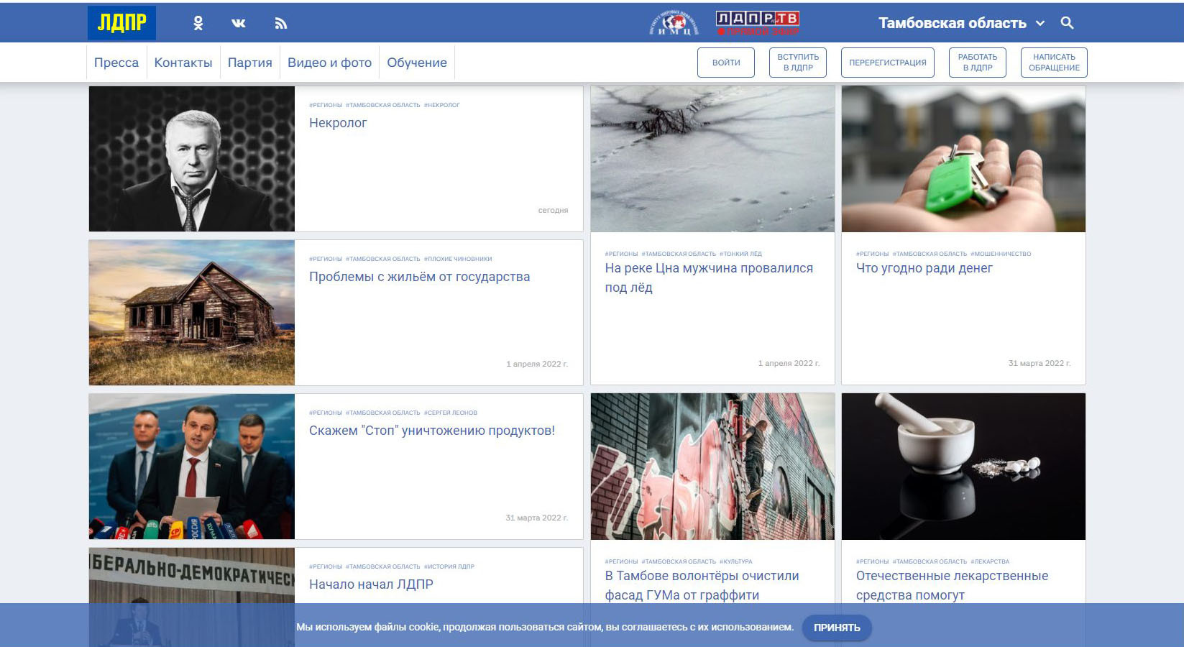Click the yellow ЛДПР logo

[x=121, y=23]
